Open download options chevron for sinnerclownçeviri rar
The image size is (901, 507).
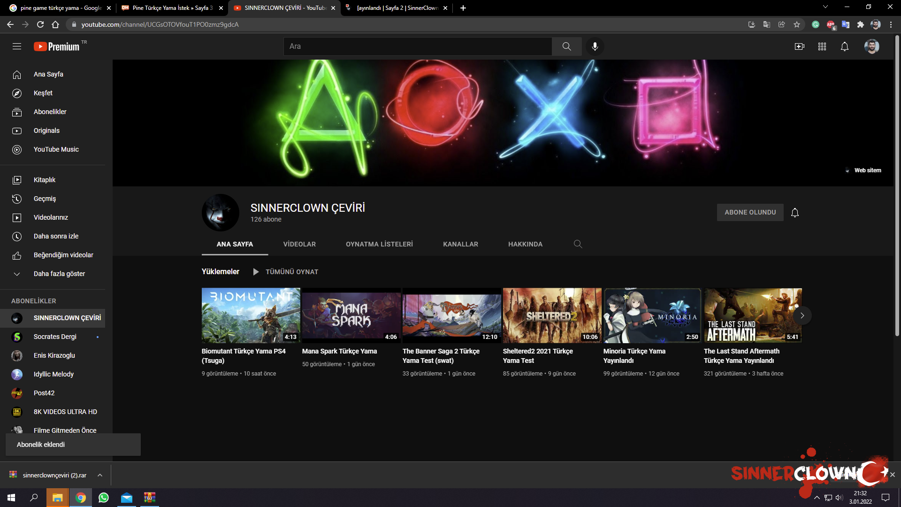click(100, 475)
